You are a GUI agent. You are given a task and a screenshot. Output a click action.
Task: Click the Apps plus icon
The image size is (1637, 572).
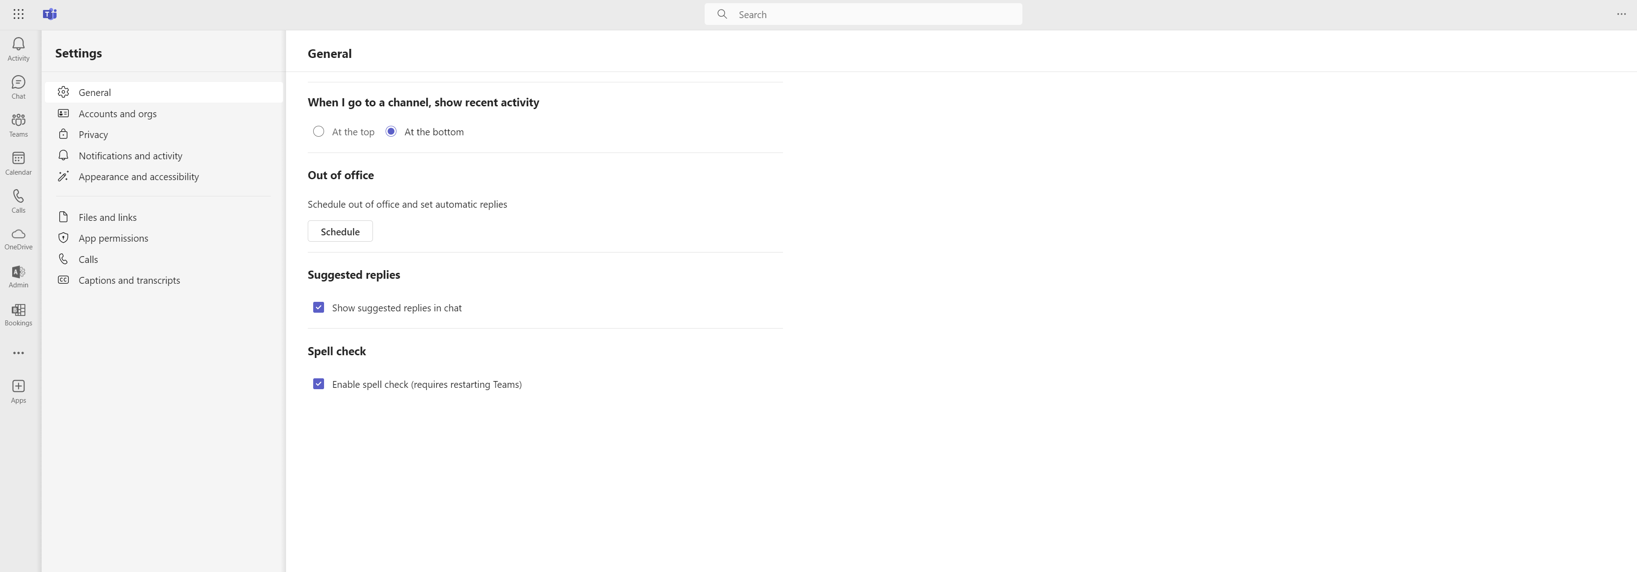tap(19, 390)
